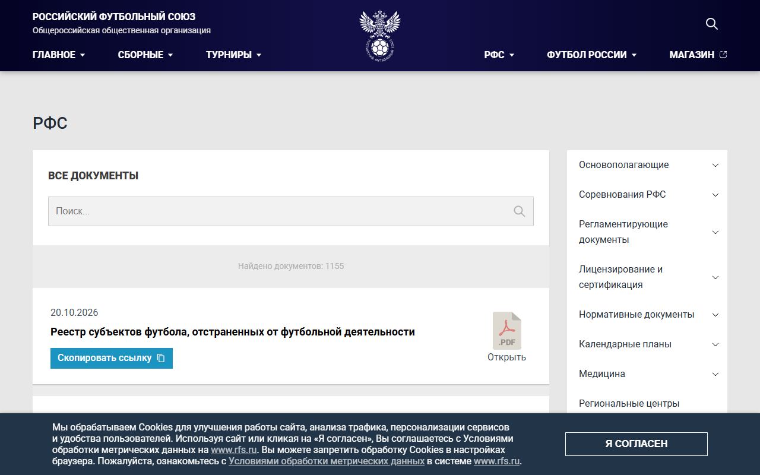Select the Найдено документов: 1155 counter text

(x=291, y=266)
